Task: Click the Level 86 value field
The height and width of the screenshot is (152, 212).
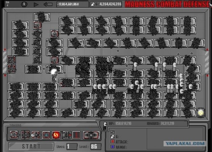Action: (x=96, y=146)
